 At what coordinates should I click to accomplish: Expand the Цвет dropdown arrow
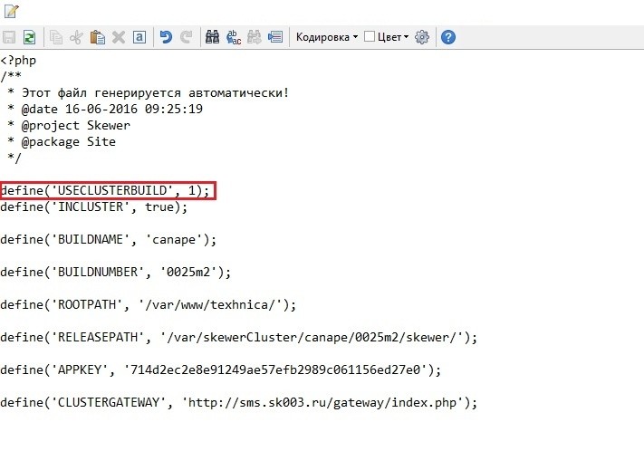pos(406,37)
